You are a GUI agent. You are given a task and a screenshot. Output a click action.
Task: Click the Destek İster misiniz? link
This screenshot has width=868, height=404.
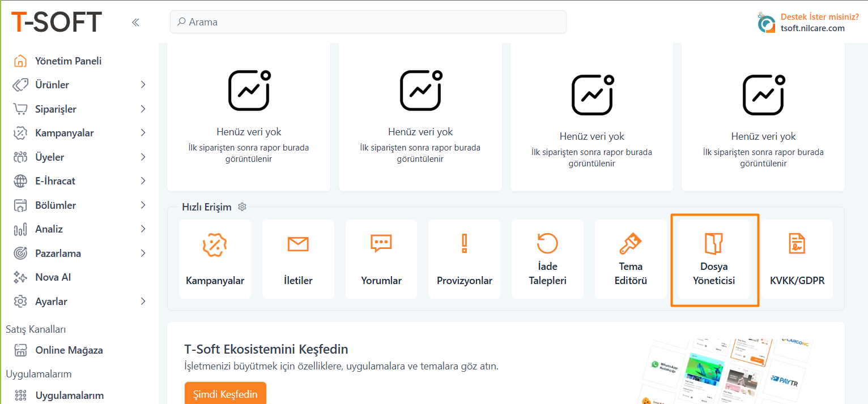click(x=819, y=17)
